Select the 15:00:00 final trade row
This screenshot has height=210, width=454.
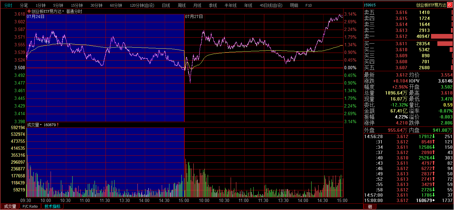pyautogui.click(x=408, y=200)
